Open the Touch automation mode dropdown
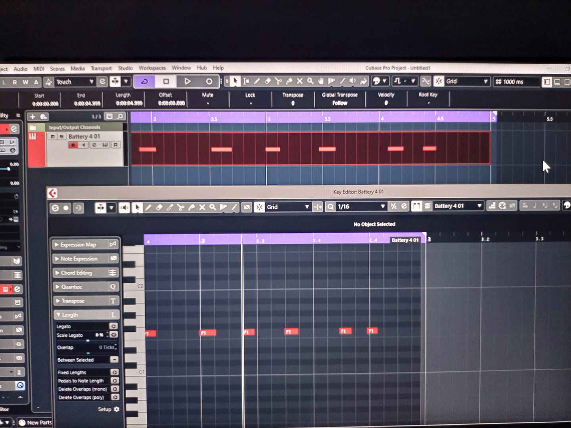 coord(75,82)
